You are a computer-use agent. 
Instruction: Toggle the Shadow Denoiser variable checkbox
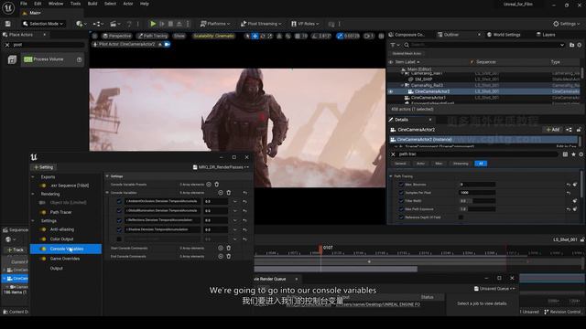pos(119,229)
